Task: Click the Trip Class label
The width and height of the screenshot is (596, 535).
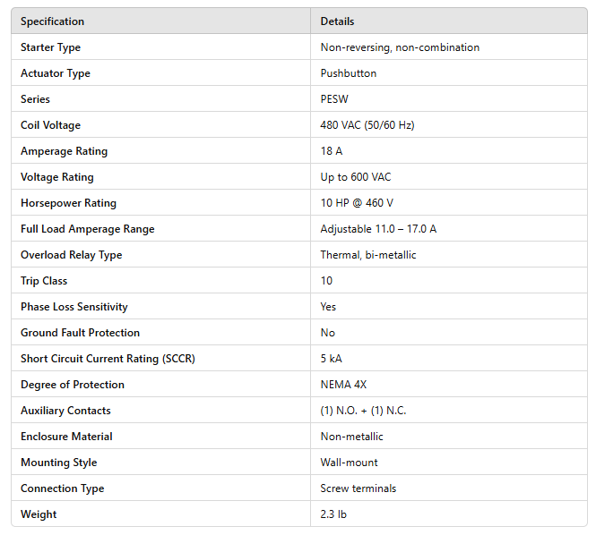Action: 43,281
